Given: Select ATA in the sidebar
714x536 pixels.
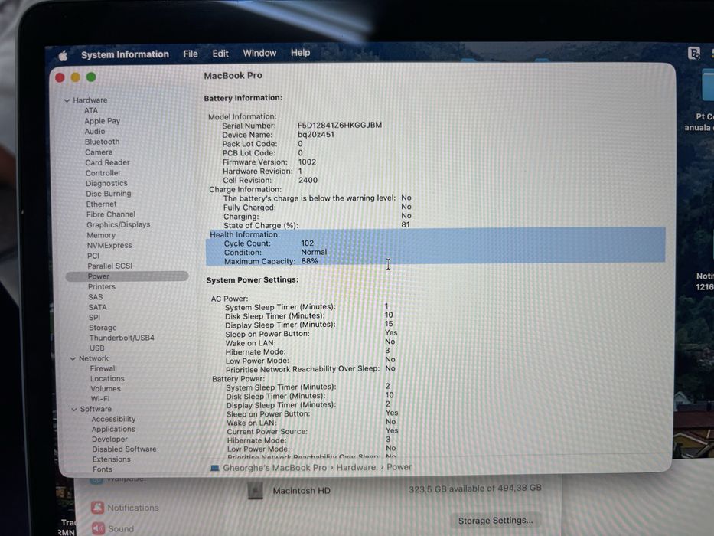Looking at the screenshot, I should (91, 110).
